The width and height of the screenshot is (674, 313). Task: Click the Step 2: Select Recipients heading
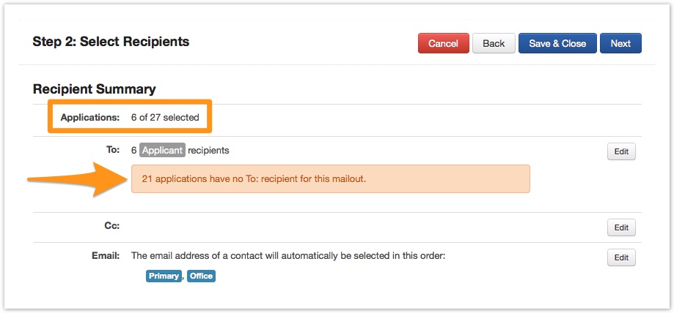coord(111,42)
